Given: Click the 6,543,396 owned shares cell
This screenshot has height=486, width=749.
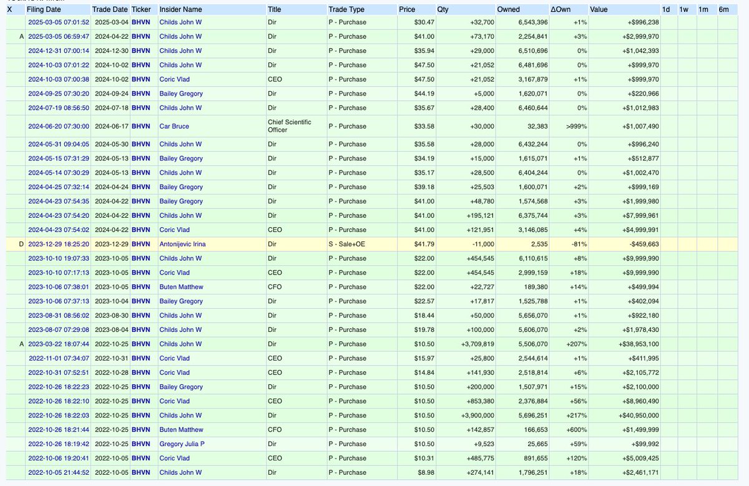Looking at the screenshot, I should pyautogui.click(x=522, y=22).
